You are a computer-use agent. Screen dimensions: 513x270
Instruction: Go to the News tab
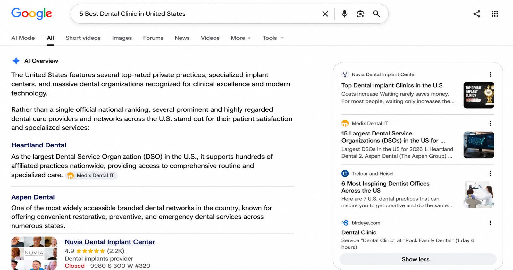[182, 38]
